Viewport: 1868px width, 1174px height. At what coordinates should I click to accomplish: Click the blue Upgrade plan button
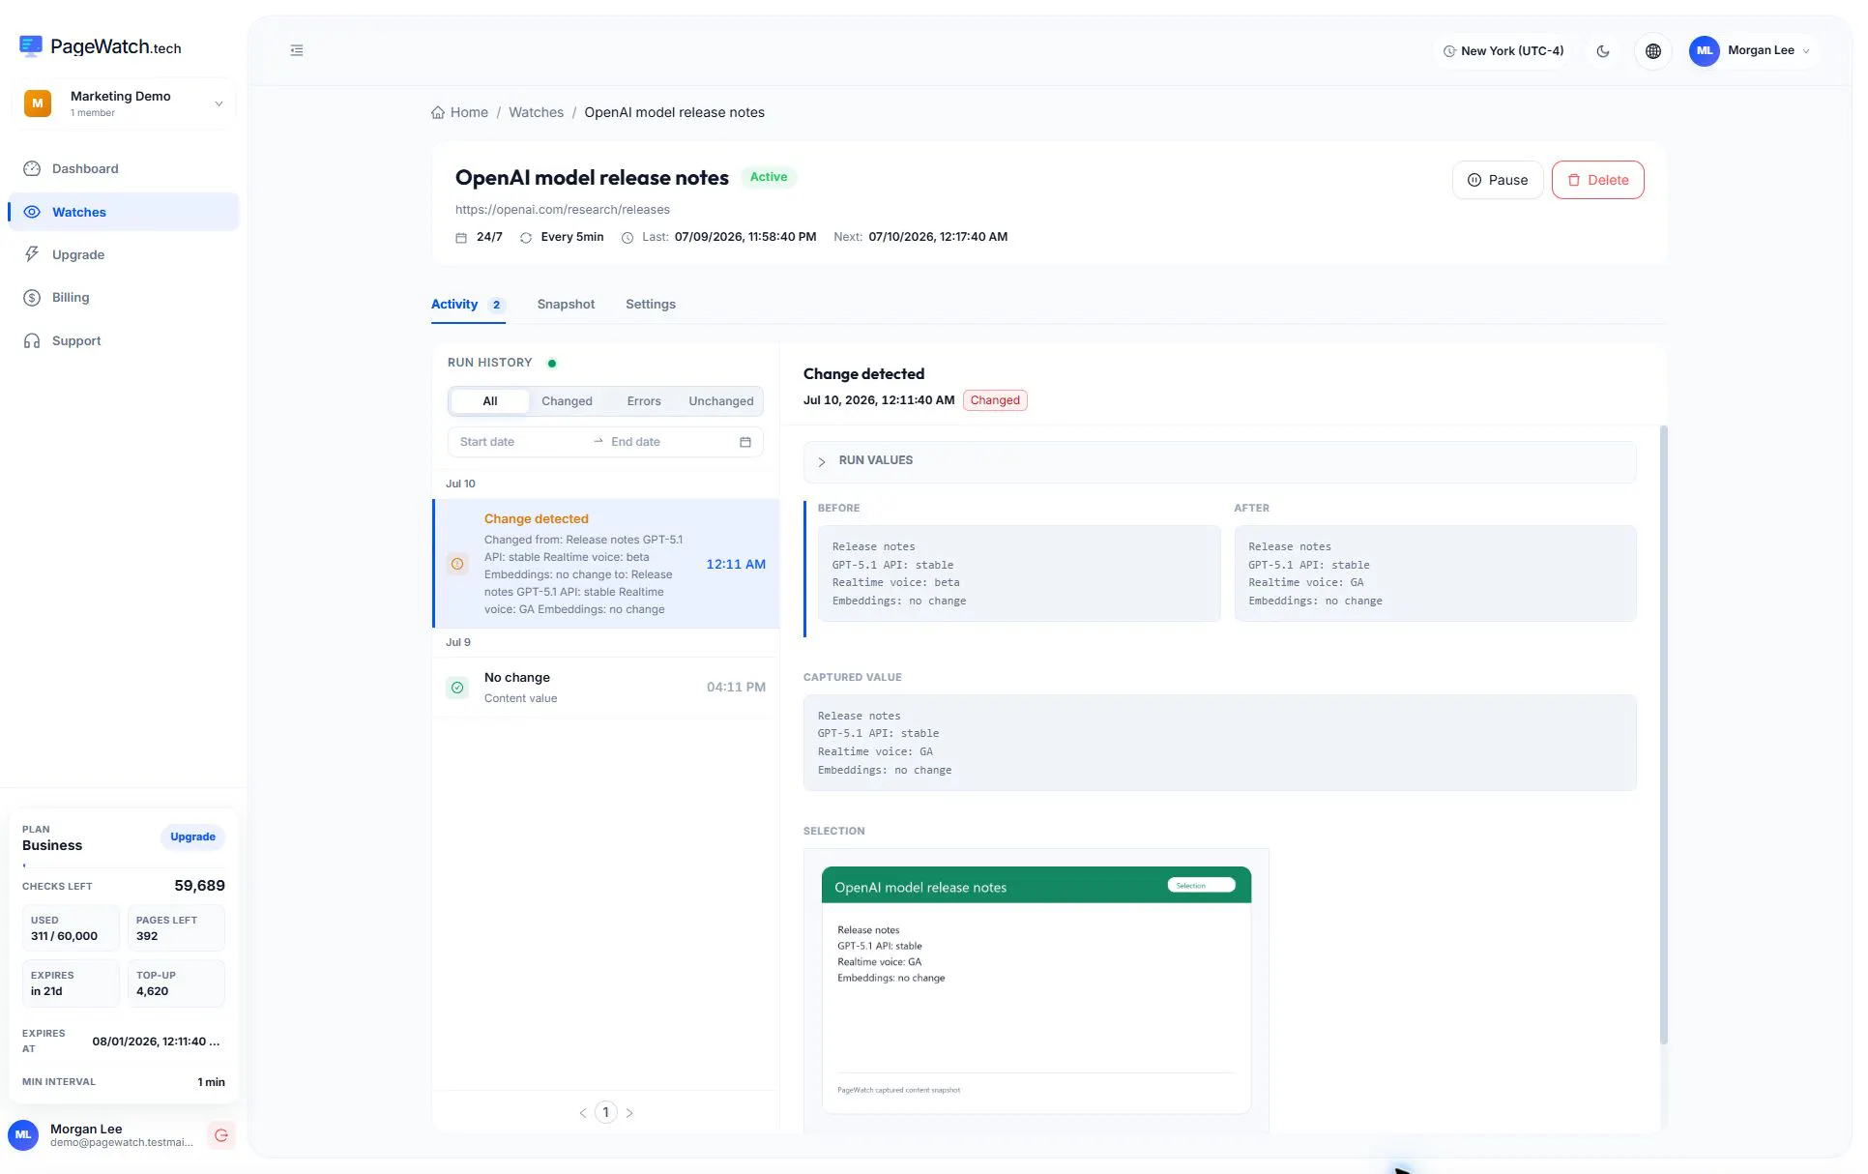tap(192, 837)
